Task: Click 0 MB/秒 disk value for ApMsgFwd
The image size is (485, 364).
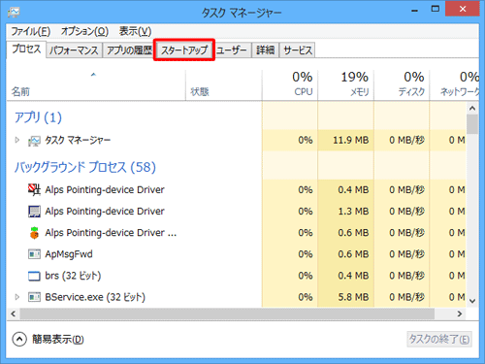Action: tap(406, 254)
